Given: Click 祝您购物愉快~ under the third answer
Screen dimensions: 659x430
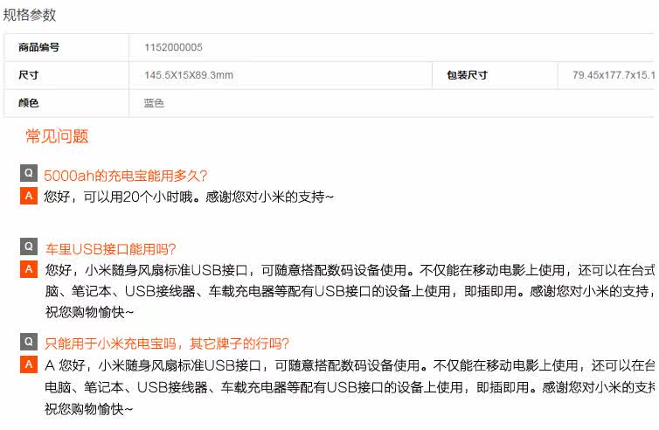Looking at the screenshot, I should coord(88,408).
